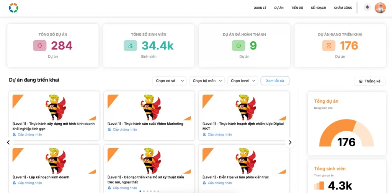Expand the Chọn cơ sở dropdown
The image size is (392, 193).
point(169,81)
